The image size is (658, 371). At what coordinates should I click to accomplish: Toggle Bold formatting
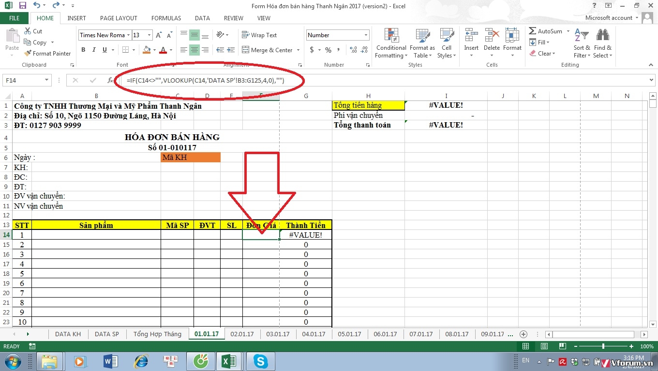pos(83,50)
